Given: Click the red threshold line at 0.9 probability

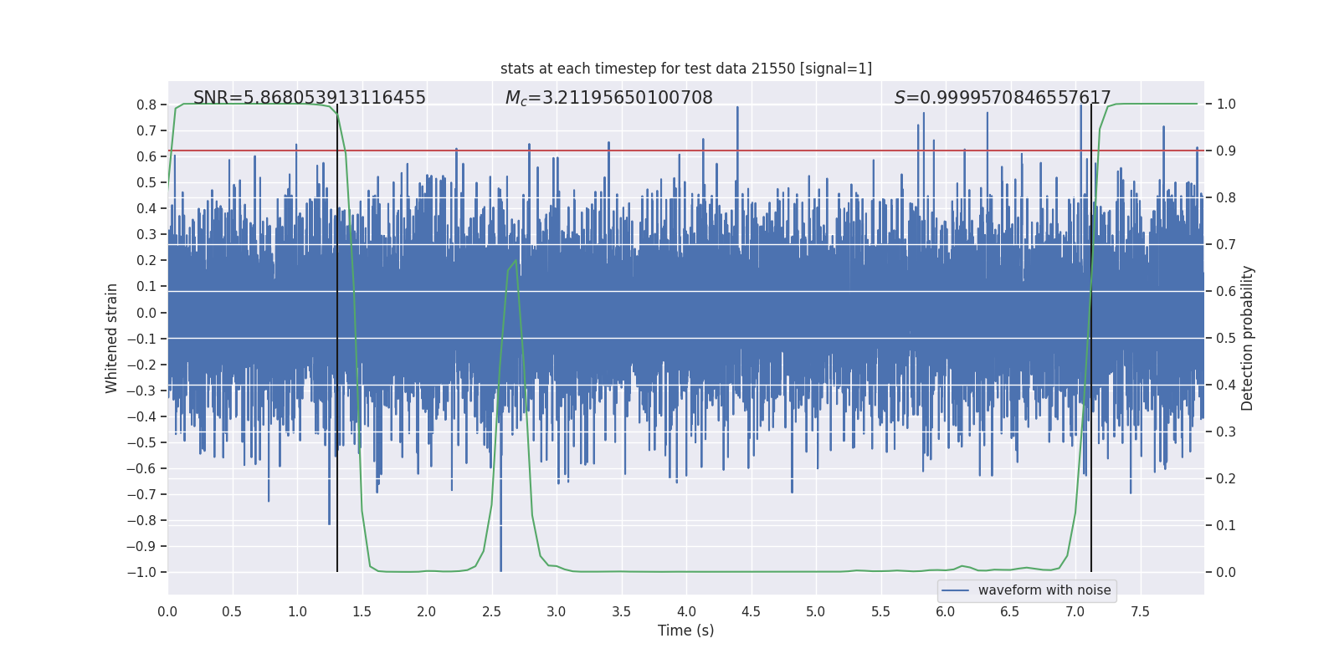Looking at the screenshot, I should [x=686, y=151].
